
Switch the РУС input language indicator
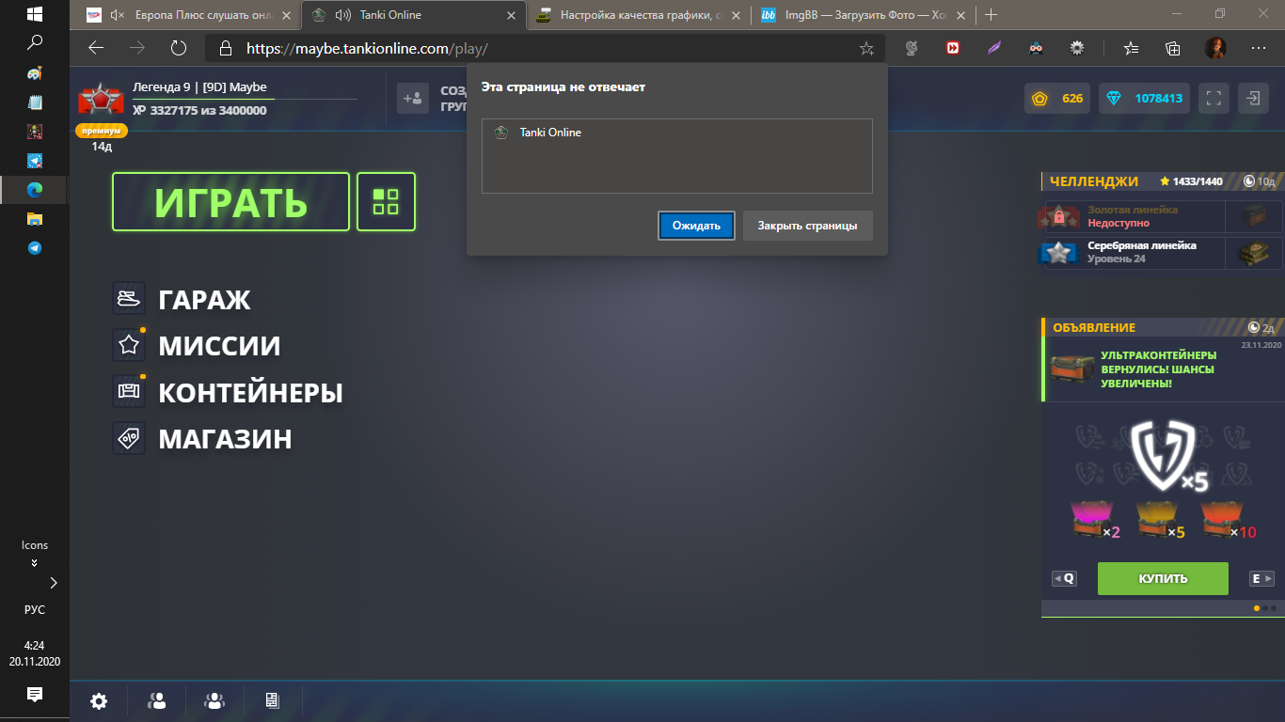[x=35, y=609]
